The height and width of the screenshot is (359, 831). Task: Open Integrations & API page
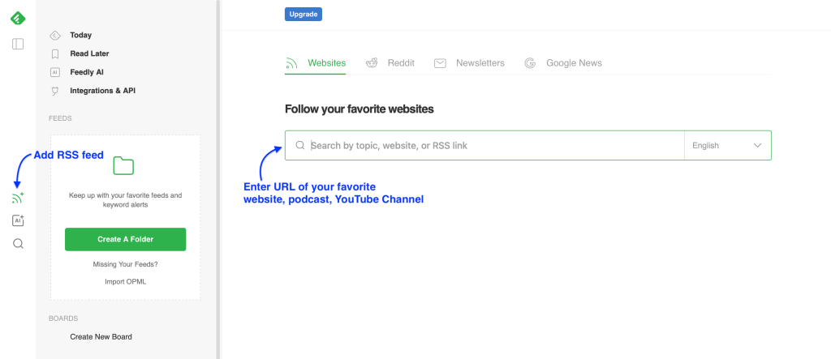(x=102, y=91)
